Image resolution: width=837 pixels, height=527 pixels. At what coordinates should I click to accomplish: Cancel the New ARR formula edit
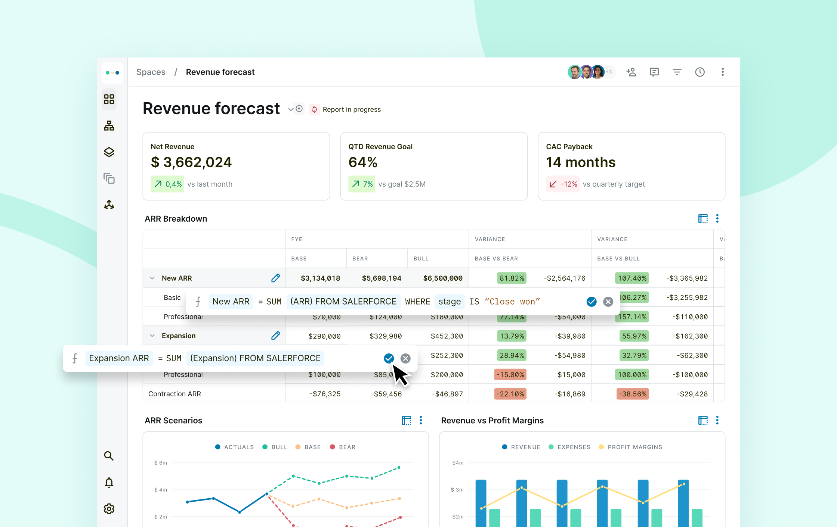click(608, 302)
